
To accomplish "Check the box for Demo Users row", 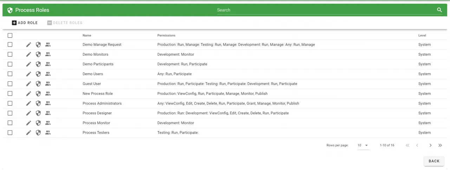I will click(x=10, y=74).
